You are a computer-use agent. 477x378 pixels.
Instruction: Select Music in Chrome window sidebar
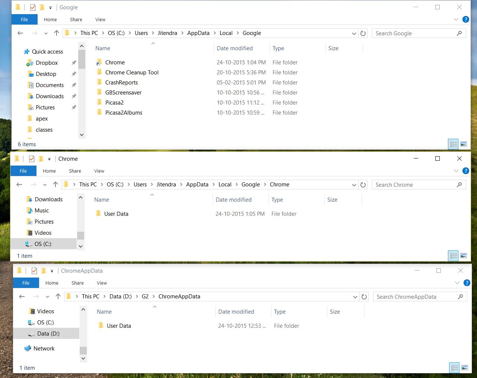(x=41, y=211)
